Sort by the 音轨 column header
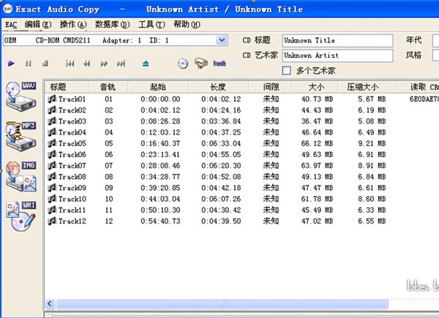439x318 pixels. (x=108, y=87)
